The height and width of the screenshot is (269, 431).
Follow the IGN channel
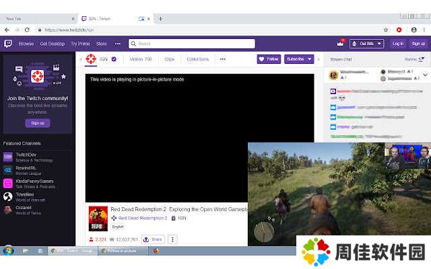click(x=269, y=59)
